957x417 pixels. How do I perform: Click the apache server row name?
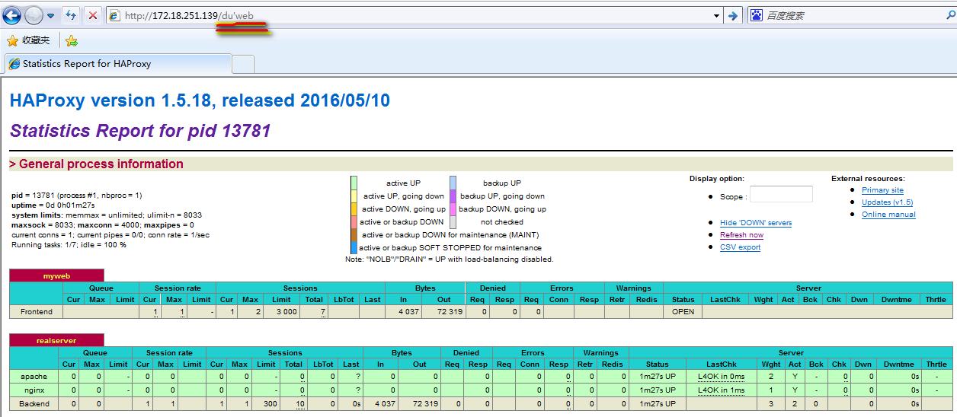[x=34, y=377]
